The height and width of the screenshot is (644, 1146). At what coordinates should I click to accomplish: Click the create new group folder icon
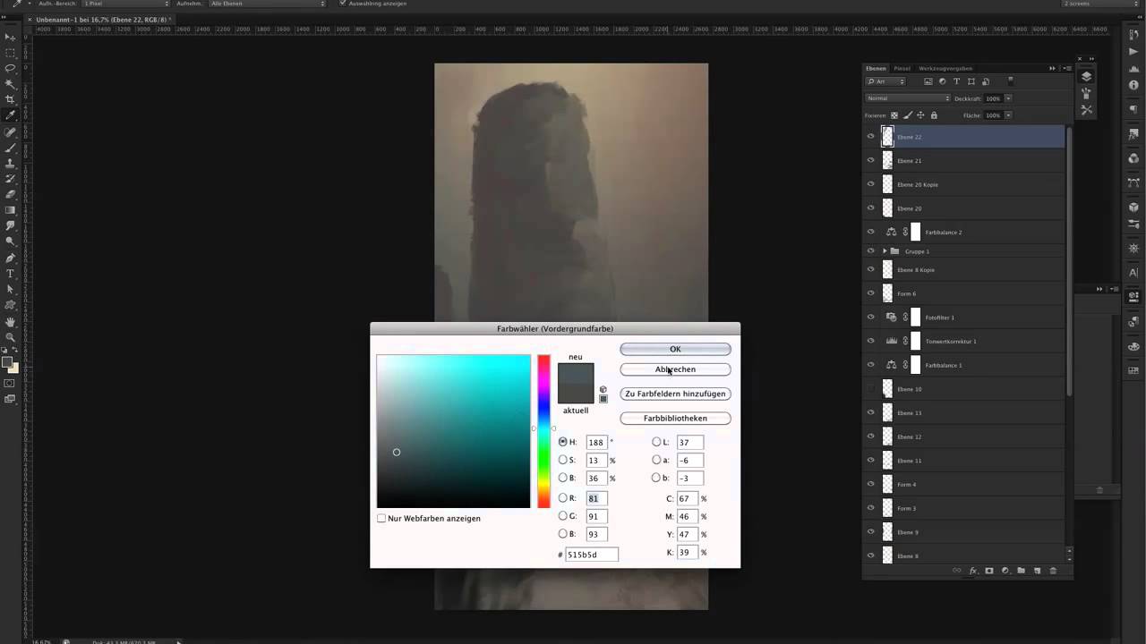click(1021, 571)
